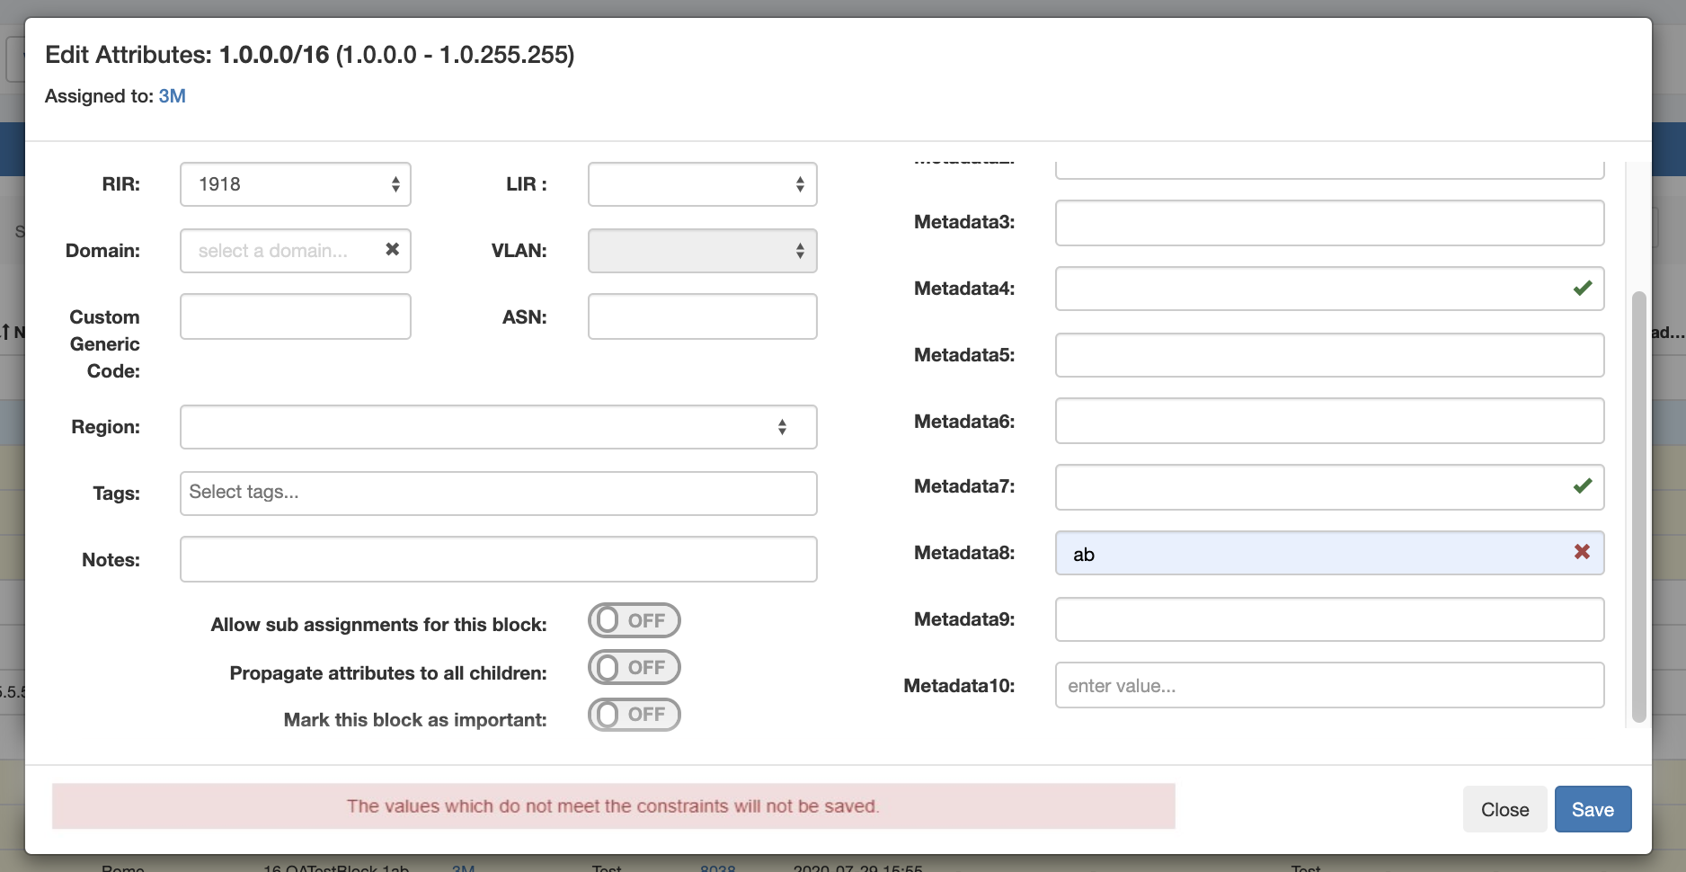
Task: Open the VLAN dropdown
Action: (702, 251)
